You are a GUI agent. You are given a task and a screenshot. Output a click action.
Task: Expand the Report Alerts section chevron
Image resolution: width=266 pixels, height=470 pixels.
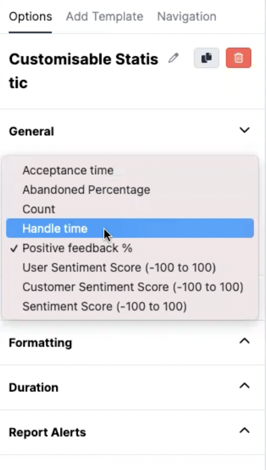click(x=245, y=431)
